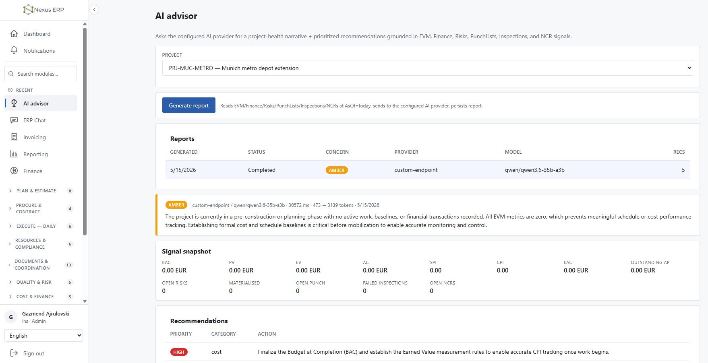Open the English language dropdown
Image resolution: width=708 pixels, height=363 pixels.
[x=43, y=336]
